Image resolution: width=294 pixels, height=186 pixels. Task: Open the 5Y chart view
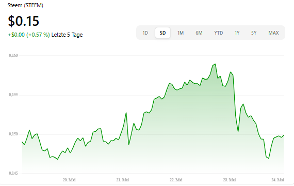pos(254,33)
